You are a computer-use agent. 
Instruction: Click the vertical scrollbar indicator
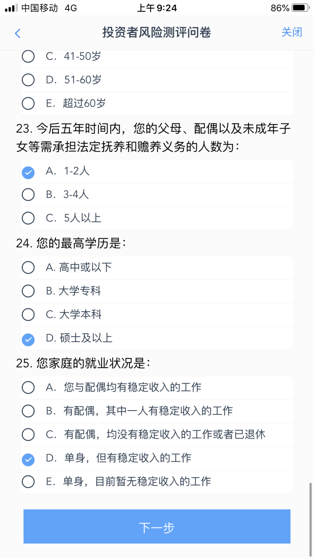click(310, 519)
